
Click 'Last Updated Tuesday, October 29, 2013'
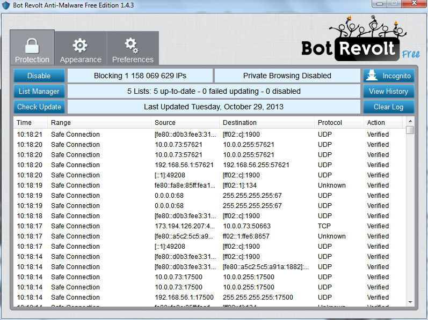(x=214, y=107)
